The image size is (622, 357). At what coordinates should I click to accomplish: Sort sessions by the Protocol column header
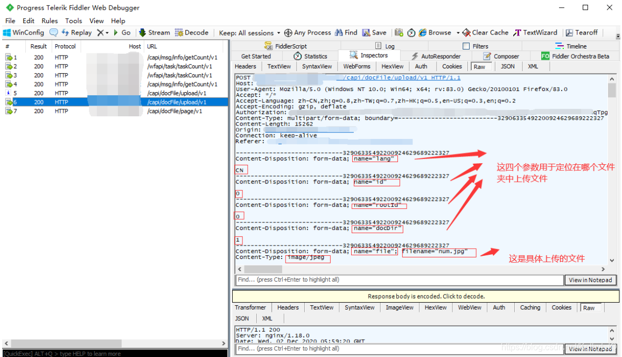pos(65,46)
